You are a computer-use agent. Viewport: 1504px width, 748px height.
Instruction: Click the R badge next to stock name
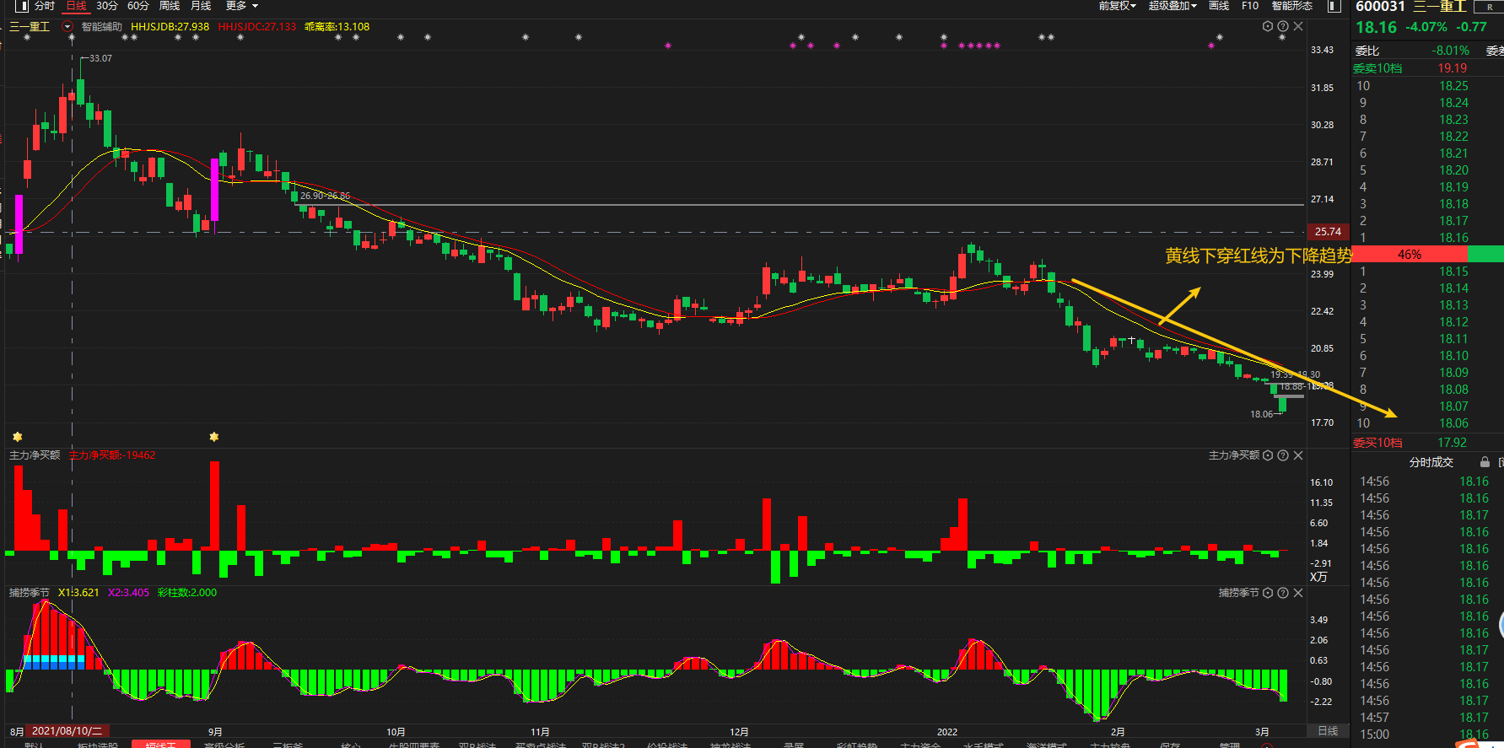click(1489, 7)
